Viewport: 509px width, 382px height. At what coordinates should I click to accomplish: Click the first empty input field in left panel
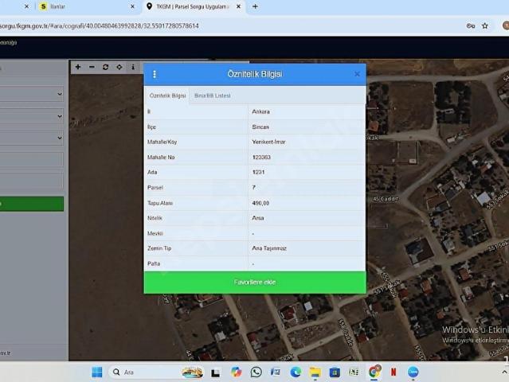[x=32, y=159]
